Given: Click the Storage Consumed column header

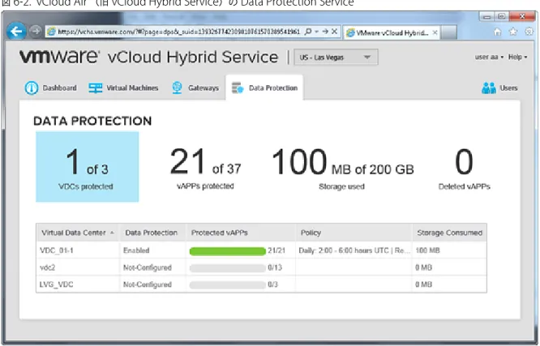Looking at the screenshot, I should tap(449, 233).
